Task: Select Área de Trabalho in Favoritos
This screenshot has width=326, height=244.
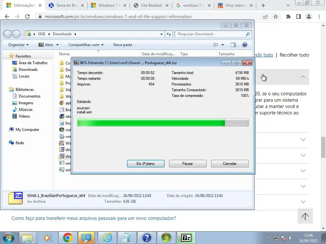Action: click(30, 63)
